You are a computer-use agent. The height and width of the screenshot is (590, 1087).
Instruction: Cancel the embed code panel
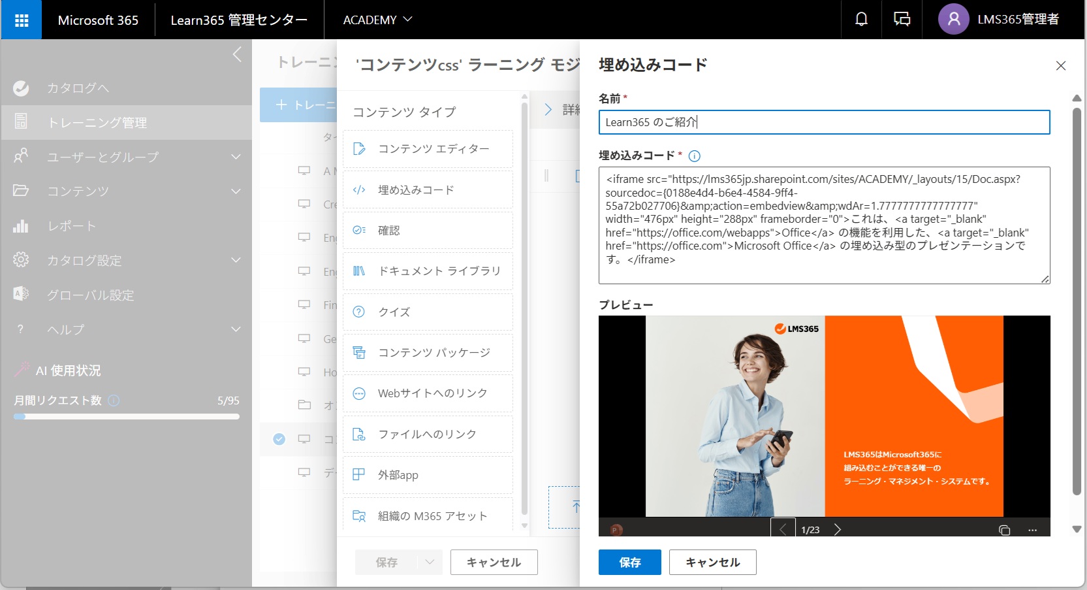click(713, 562)
